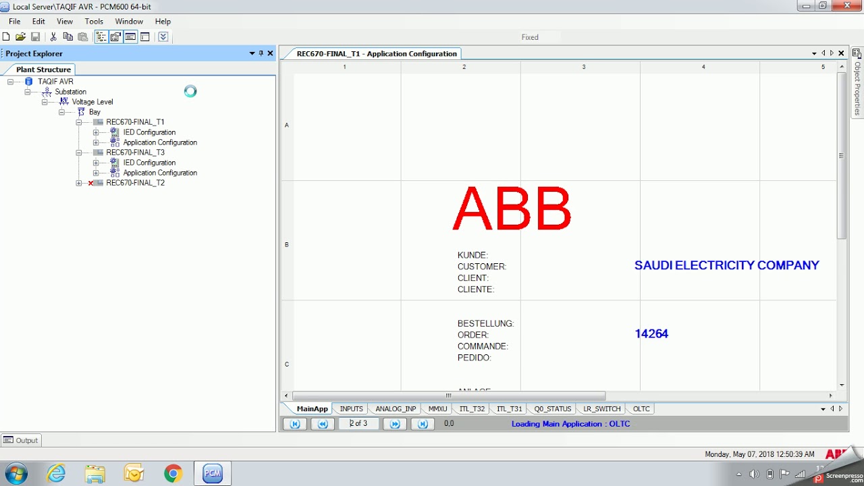Open the Output panel tab
The width and height of the screenshot is (864, 486).
tap(21, 440)
